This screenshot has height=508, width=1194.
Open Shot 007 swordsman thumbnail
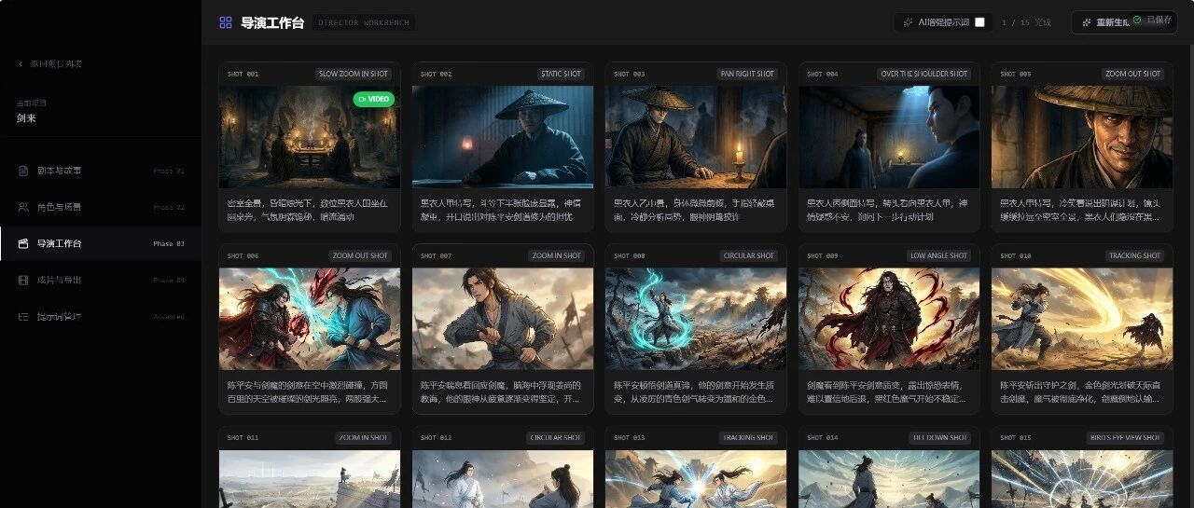503,319
